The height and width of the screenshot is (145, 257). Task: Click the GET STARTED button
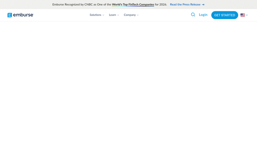click(x=225, y=15)
